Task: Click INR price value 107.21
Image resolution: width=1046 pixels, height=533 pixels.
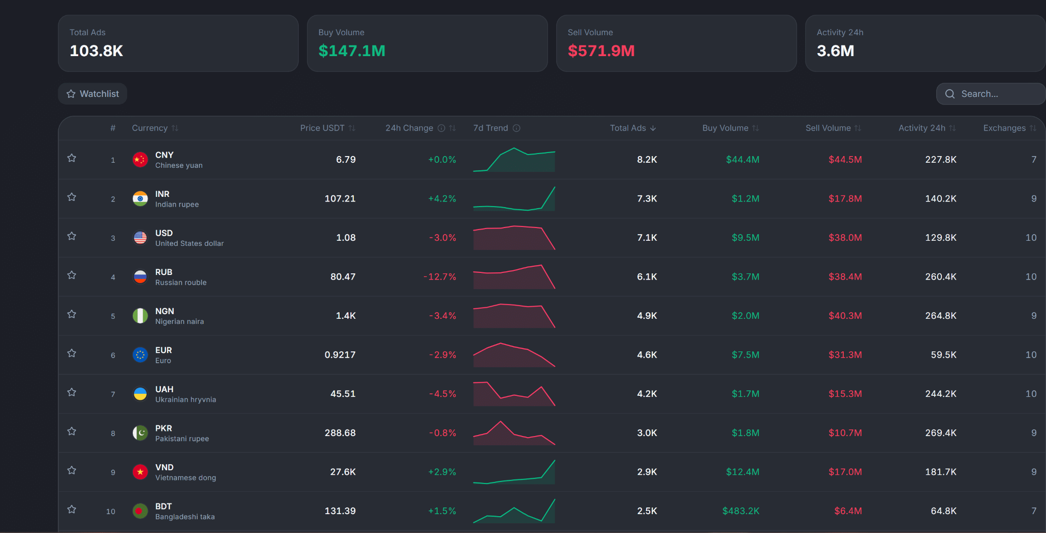Action: [340, 199]
